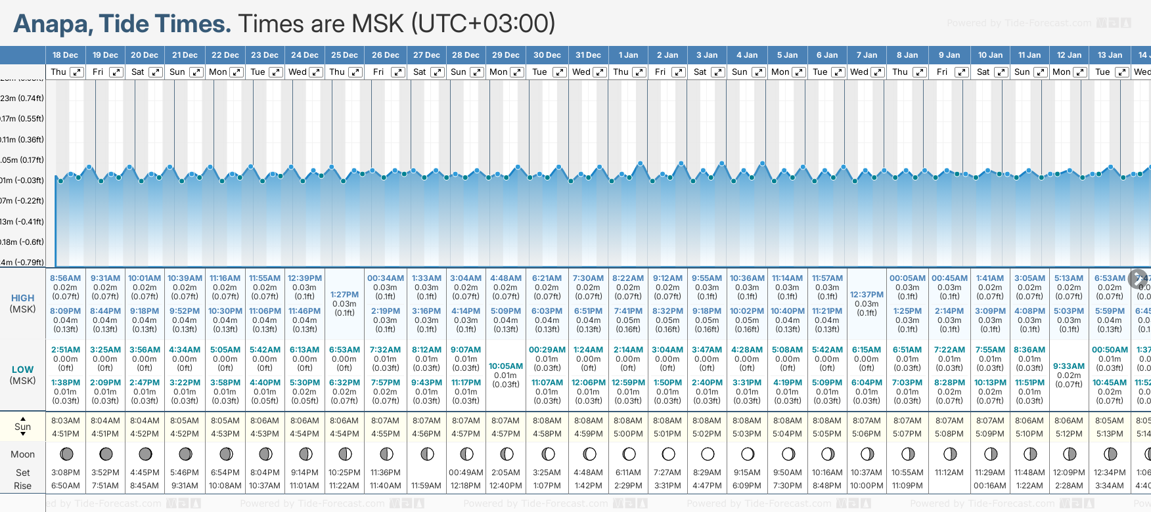Expand the Sat 10 Jan day details
The height and width of the screenshot is (512, 1151).
(1001, 72)
